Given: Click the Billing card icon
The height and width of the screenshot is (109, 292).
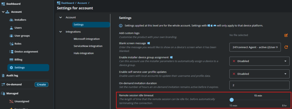Looking at the screenshot, I should click(x=11, y=60).
